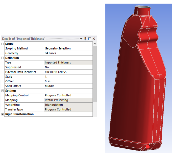Click the Transfer Type Program Controlled value
The image size is (174, 155).
pyautogui.click(x=68, y=109)
